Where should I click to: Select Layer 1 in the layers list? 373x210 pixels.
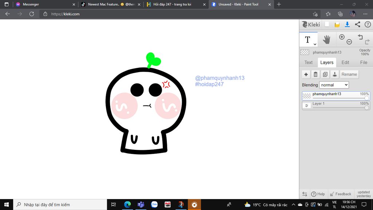pyautogui.click(x=336, y=105)
